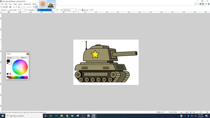210x118 pixels.
Task: Select the tank image thumbnail tab
Action: 51,4
